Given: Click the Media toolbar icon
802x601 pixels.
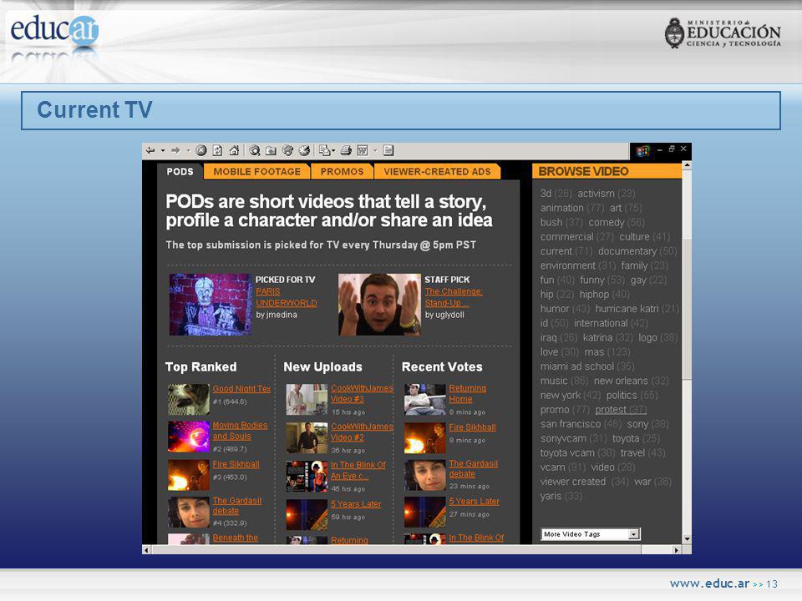Looking at the screenshot, I should [288, 150].
